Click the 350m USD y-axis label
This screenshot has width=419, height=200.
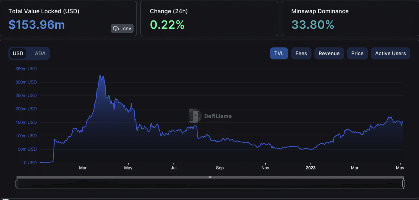26,69
